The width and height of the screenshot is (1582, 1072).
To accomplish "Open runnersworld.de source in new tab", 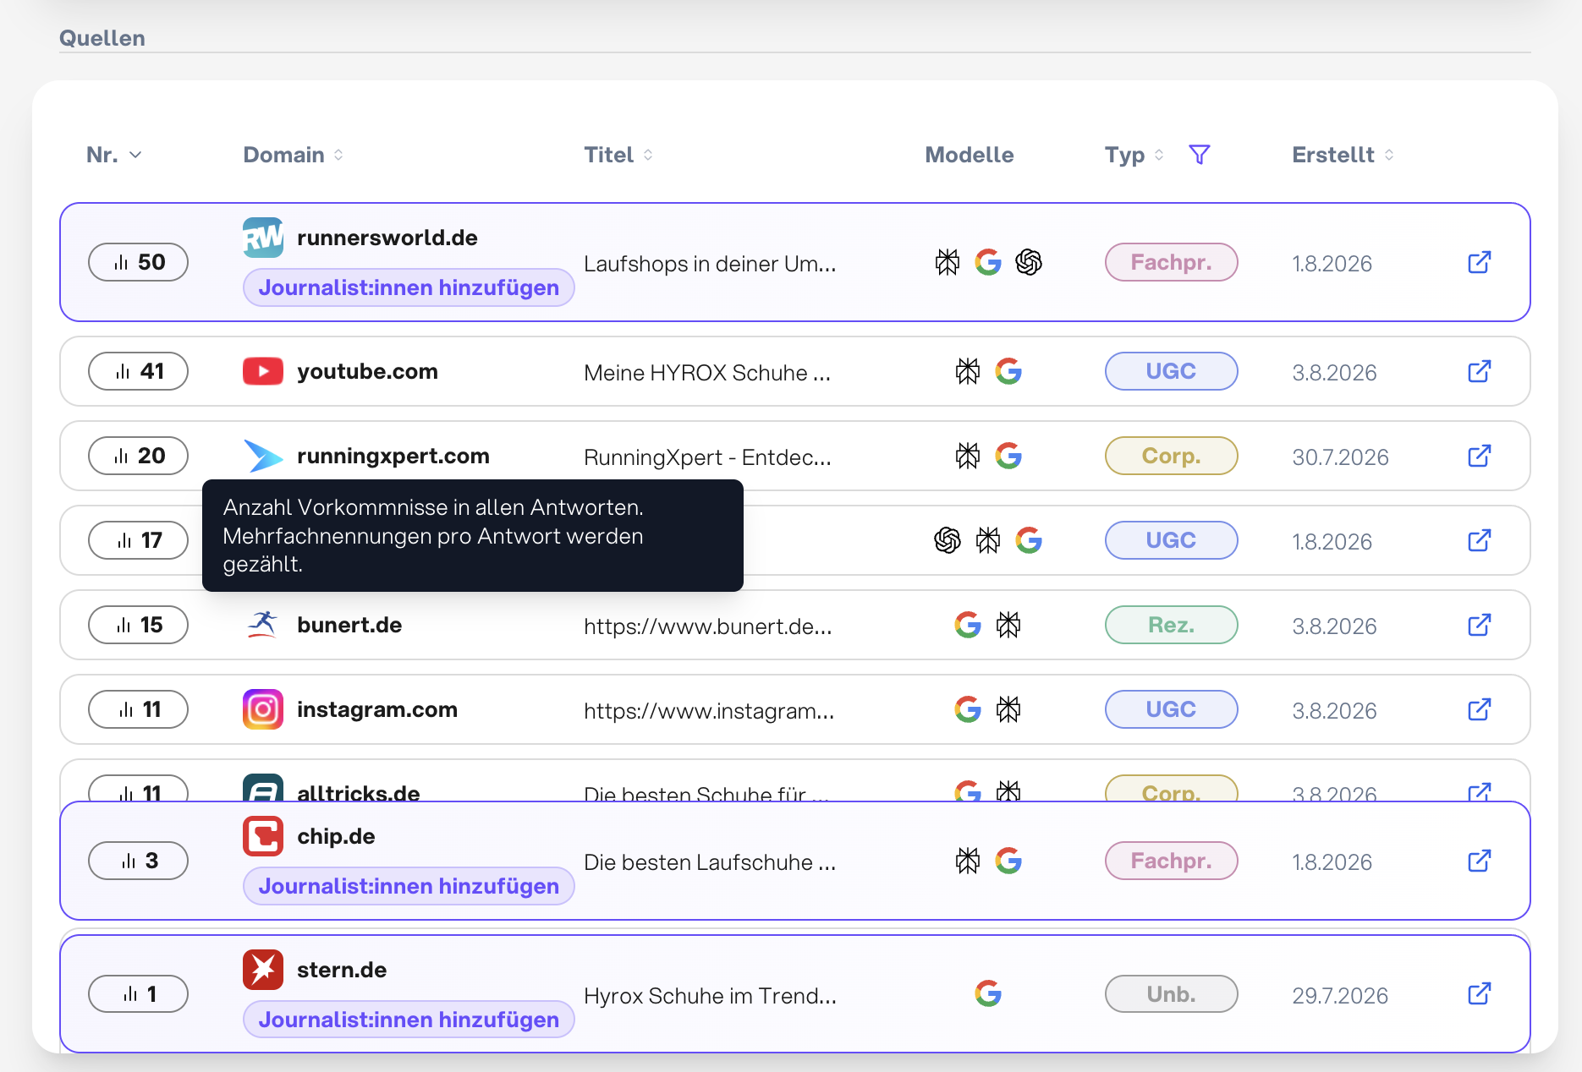I will (1479, 262).
